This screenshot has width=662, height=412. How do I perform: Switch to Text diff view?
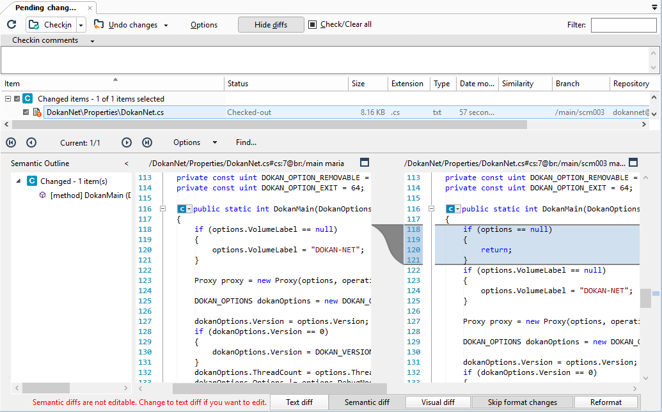(x=299, y=402)
